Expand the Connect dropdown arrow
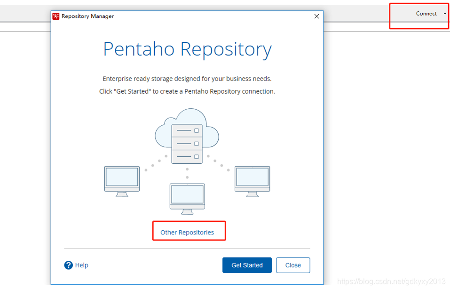The height and width of the screenshot is (290, 450). click(445, 14)
